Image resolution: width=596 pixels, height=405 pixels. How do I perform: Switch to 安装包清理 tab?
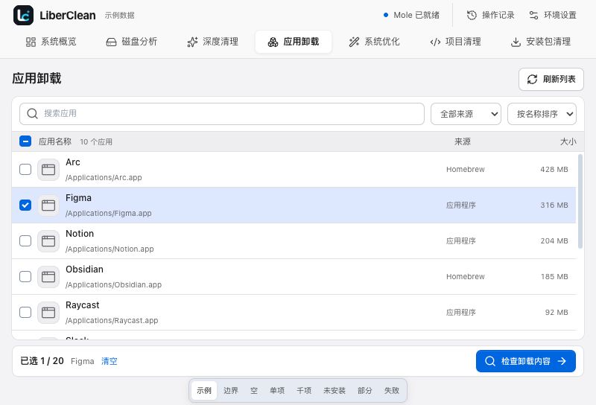pos(541,42)
